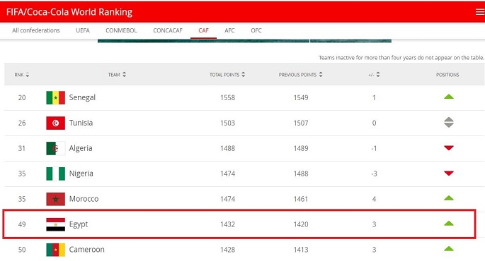
Task: Click Senegal's green up position arrow
Action: point(448,97)
